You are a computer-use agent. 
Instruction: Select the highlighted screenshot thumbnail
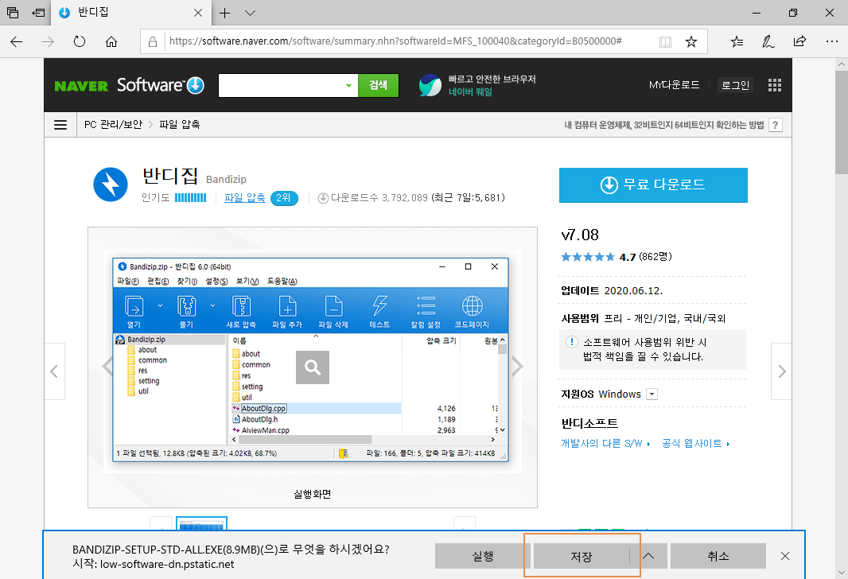[202, 523]
